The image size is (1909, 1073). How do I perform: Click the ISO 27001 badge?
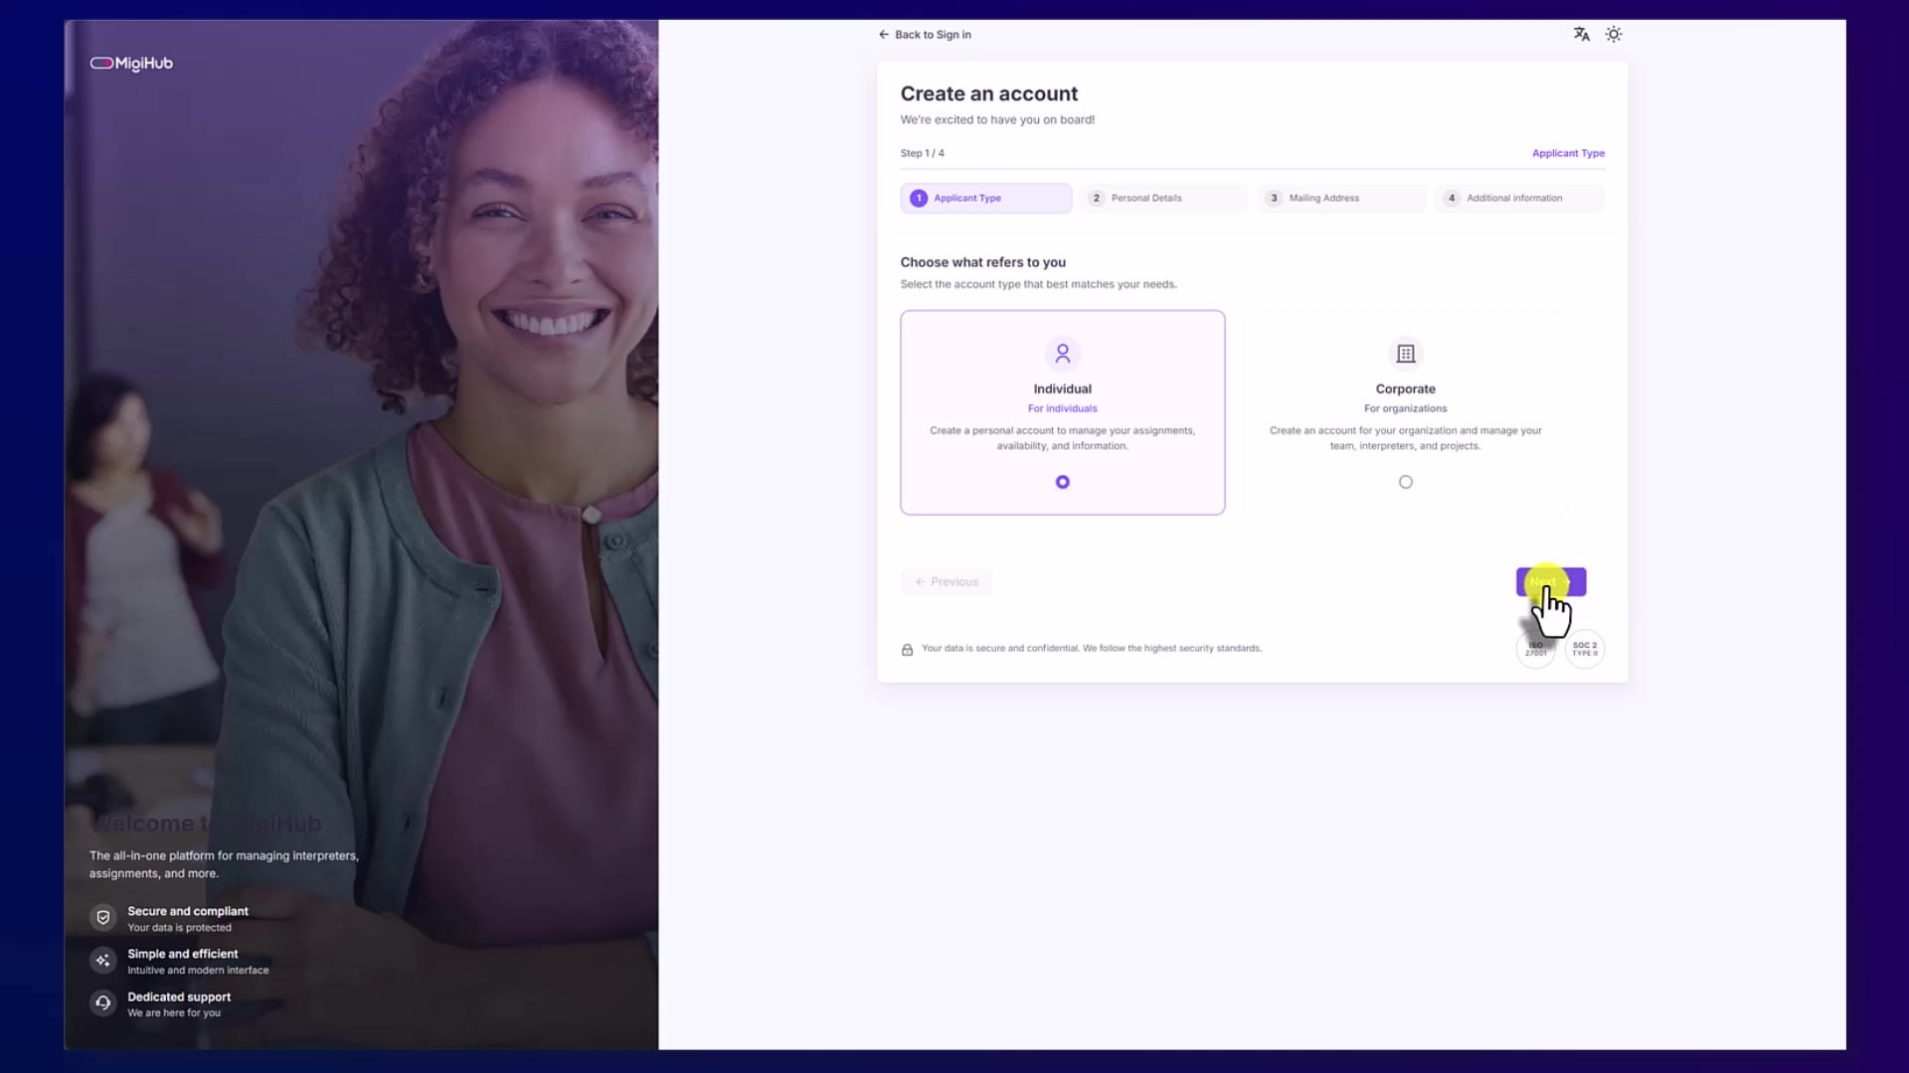[x=1535, y=649]
